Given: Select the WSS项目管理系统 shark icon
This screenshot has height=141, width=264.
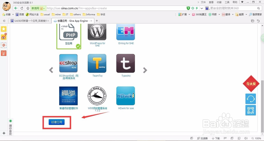Looking at the screenshot, I should point(97,96).
